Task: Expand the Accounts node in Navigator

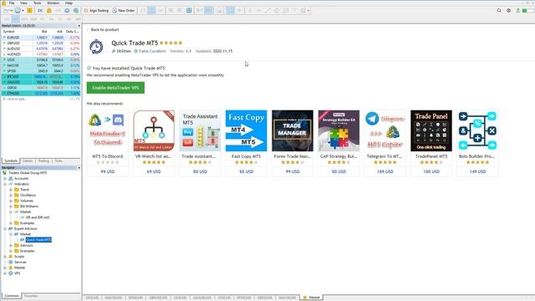Action: point(5,178)
